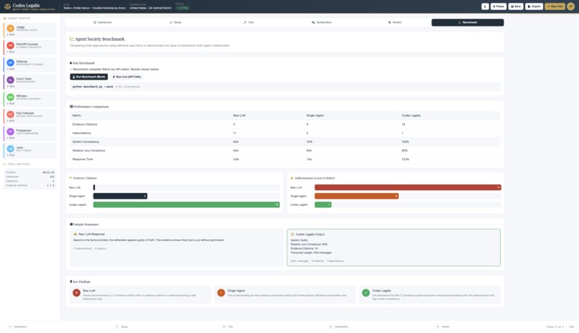579x333 pixels.
Task: Run Benchmark in Mock mode
Action: [88, 77]
